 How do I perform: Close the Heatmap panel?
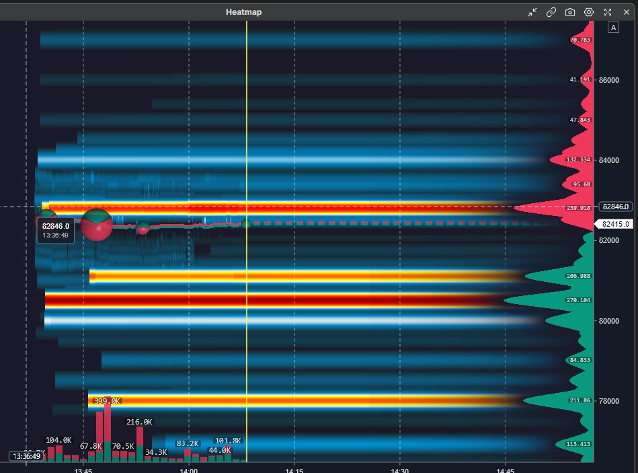627,12
